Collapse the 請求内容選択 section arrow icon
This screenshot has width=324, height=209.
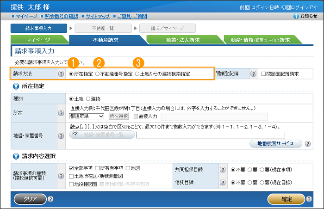click(x=16, y=156)
